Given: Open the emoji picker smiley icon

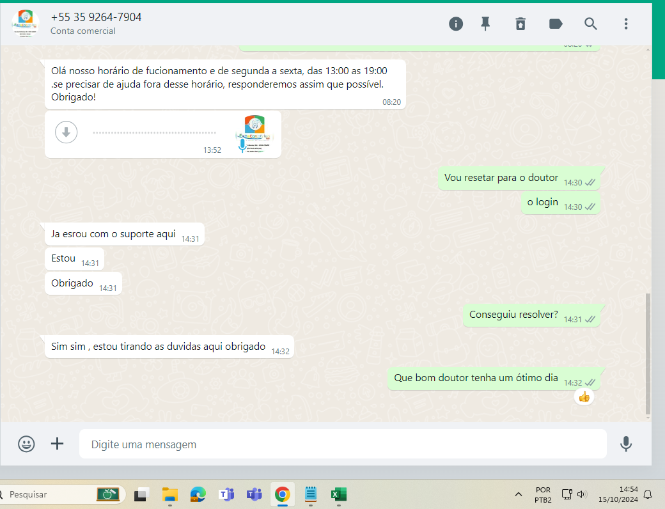Looking at the screenshot, I should point(26,444).
